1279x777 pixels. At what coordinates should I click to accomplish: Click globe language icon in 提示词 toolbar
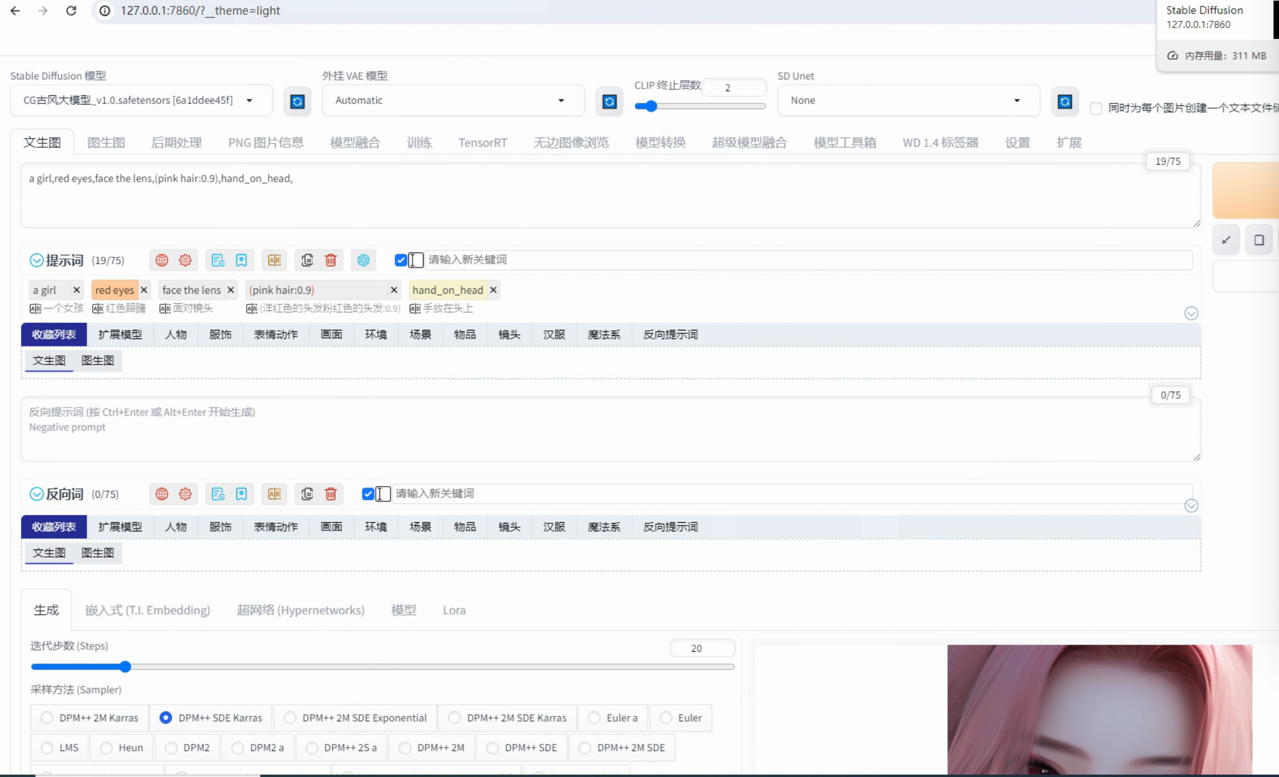click(x=162, y=260)
